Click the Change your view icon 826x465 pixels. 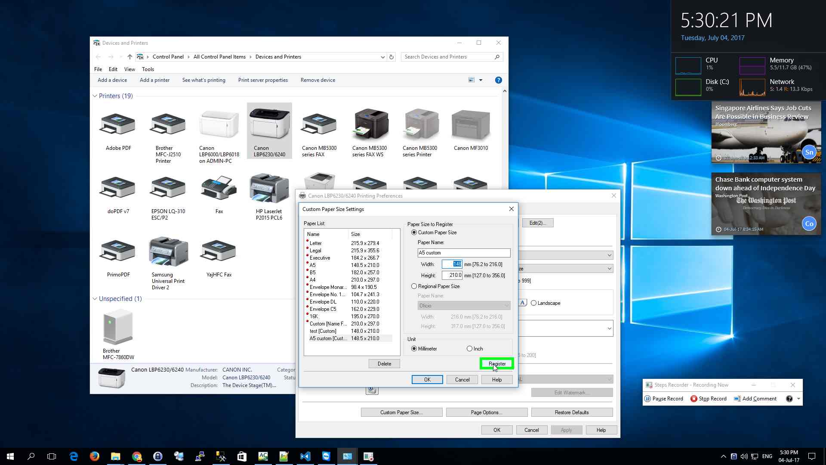472,80
